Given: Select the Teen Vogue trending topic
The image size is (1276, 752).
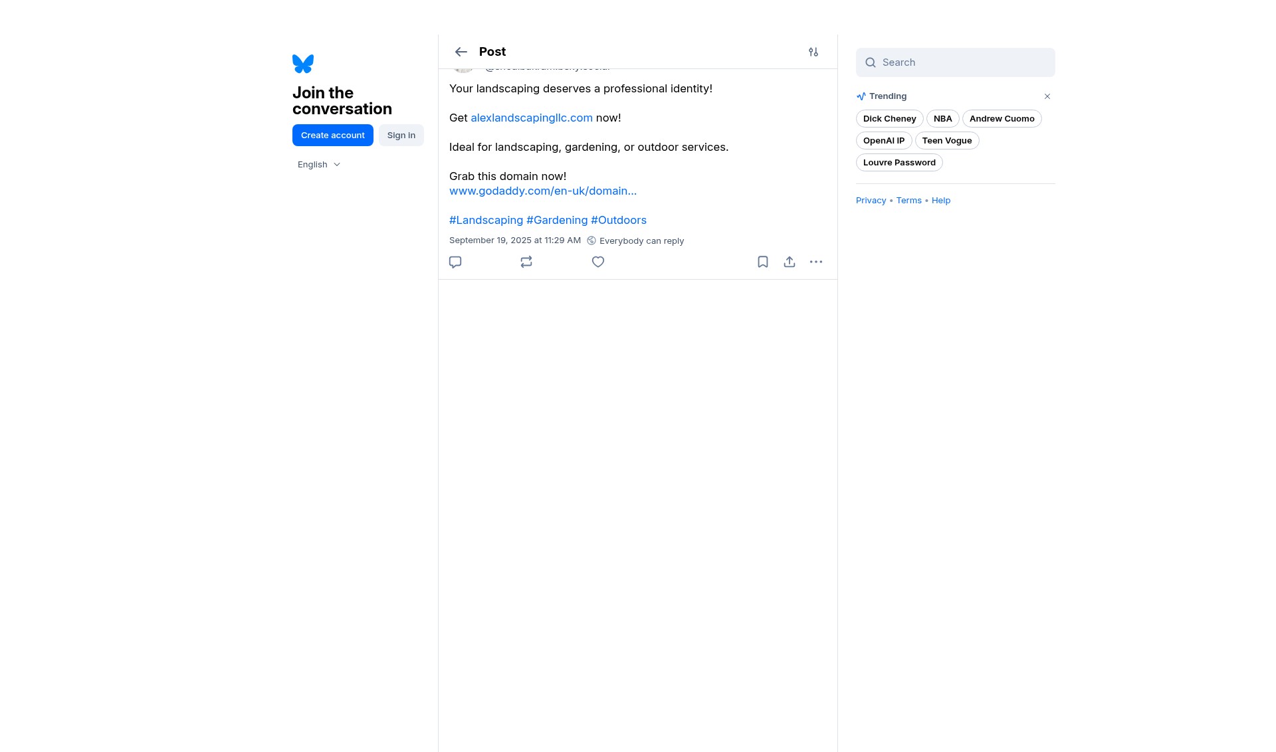Looking at the screenshot, I should pos(947,141).
